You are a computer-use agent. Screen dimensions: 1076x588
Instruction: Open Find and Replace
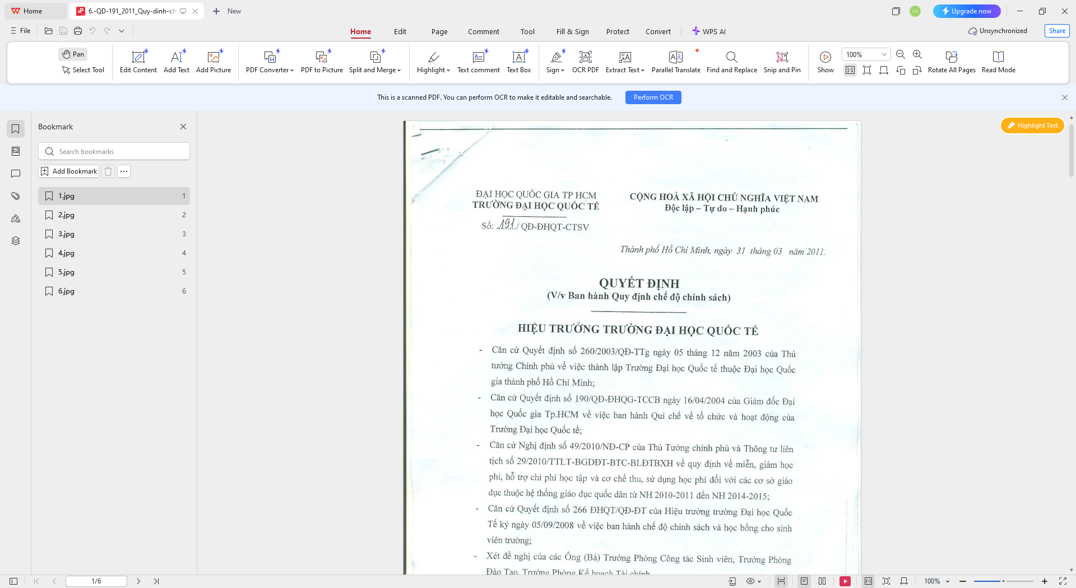coord(732,62)
